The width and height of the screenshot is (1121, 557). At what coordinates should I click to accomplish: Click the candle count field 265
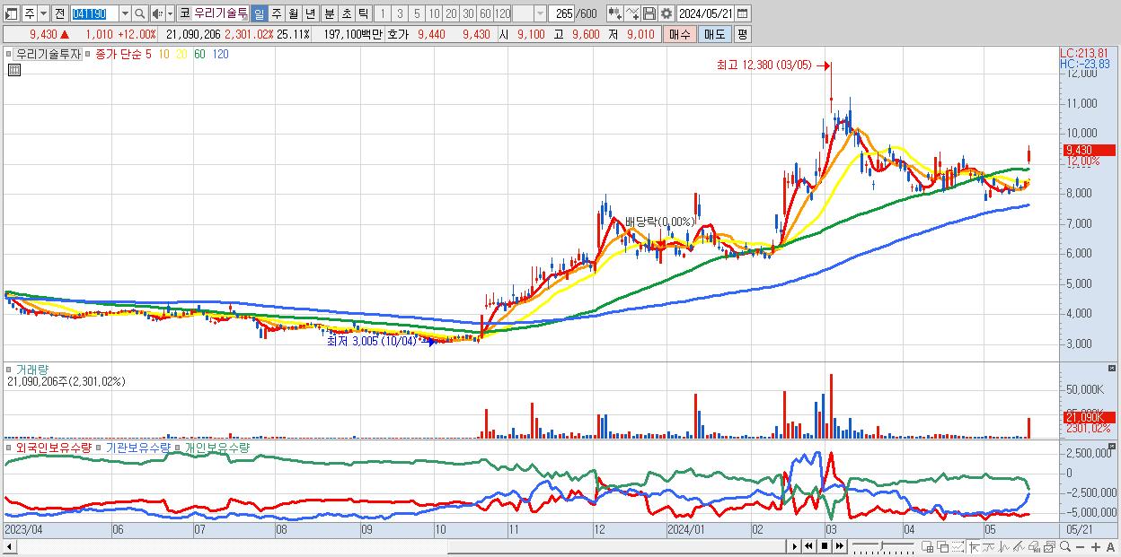(563, 13)
